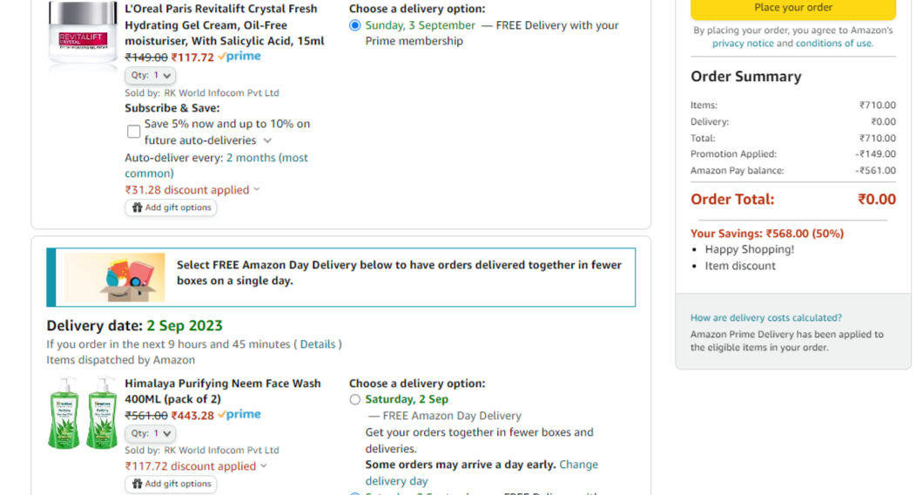Click Sold by RK World Infocom under Himalaya
Image resolution: width=916 pixels, height=495 pixels.
201,451
